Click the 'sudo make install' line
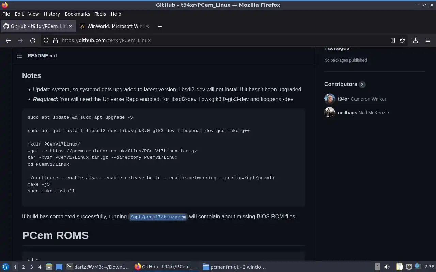This screenshot has width=436, height=272. coord(51,191)
